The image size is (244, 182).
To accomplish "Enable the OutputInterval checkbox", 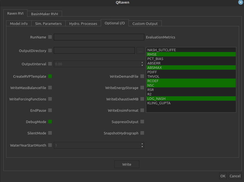I will coord(50,64).
